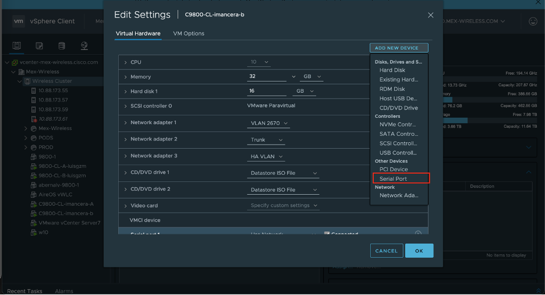Select the 9800-1 VM in the tree

(47, 157)
